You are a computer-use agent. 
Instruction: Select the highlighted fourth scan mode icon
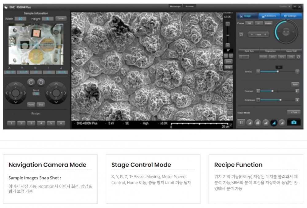(x=274, y=123)
